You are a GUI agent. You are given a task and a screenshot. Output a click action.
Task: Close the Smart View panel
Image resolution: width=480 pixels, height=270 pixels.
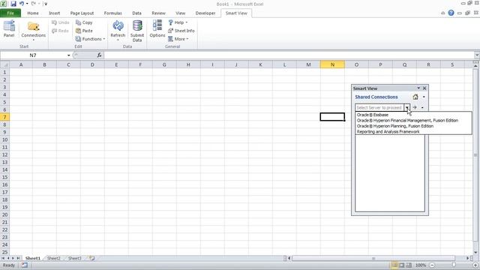[x=424, y=88]
